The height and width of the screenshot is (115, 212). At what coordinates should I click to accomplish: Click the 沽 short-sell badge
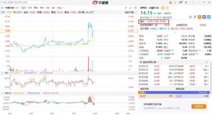(x=167, y=8)
